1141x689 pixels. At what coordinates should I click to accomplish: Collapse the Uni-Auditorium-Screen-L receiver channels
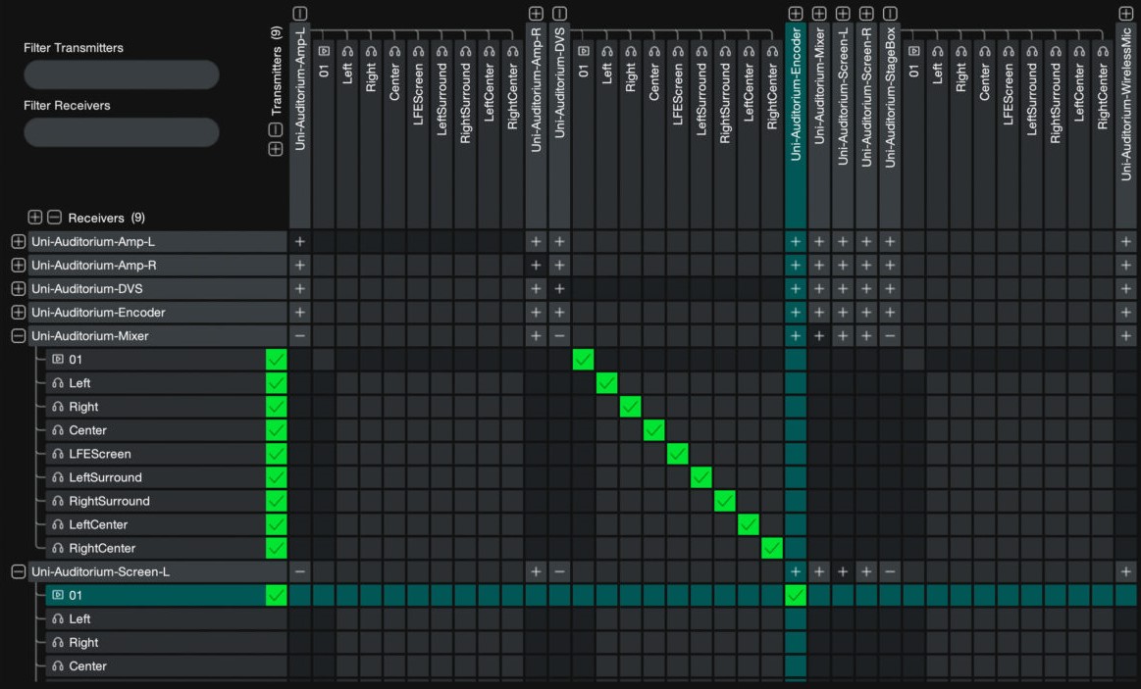(19, 572)
